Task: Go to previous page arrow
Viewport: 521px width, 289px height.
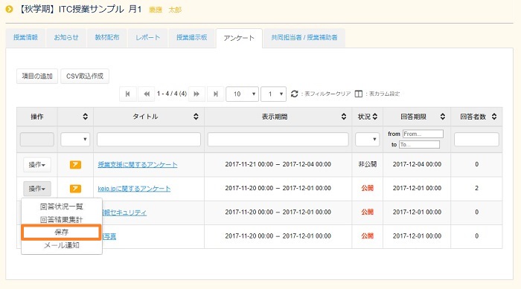Action: [x=146, y=94]
